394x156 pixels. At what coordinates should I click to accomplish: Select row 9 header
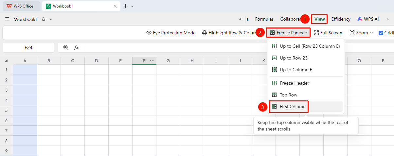[x=6, y=151]
